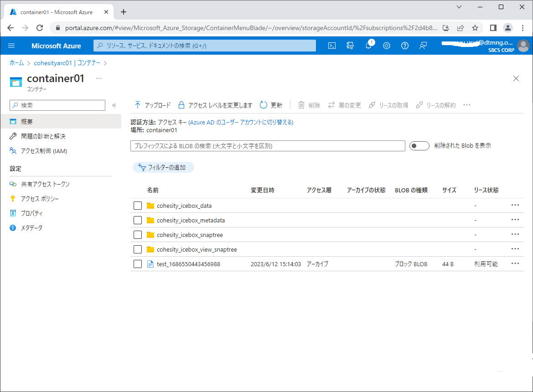Click the 削除 delete button
The height and width of the screenshot is (392, 533).
[309, 105]
